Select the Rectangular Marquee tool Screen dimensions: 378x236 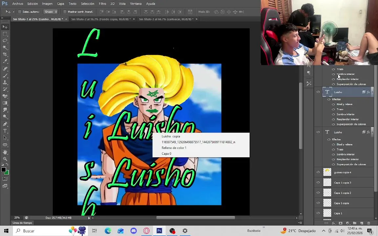pyautogui.click(x=5, y=34)
